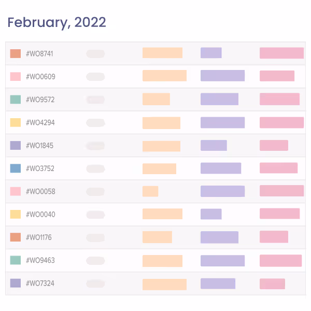This screenshot has width=311, height=311.
Task: Click the orange bar in #WO3752 row
Action: pos(159,168)
